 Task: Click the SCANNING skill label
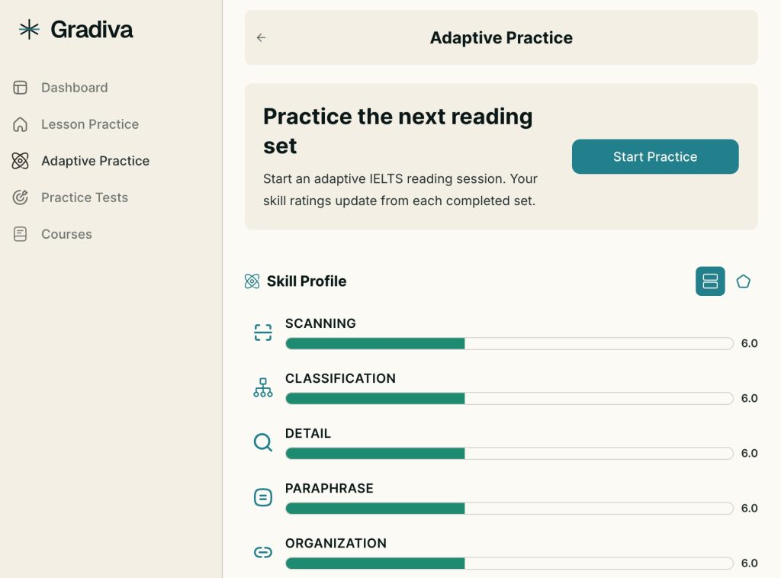(320, 323)
